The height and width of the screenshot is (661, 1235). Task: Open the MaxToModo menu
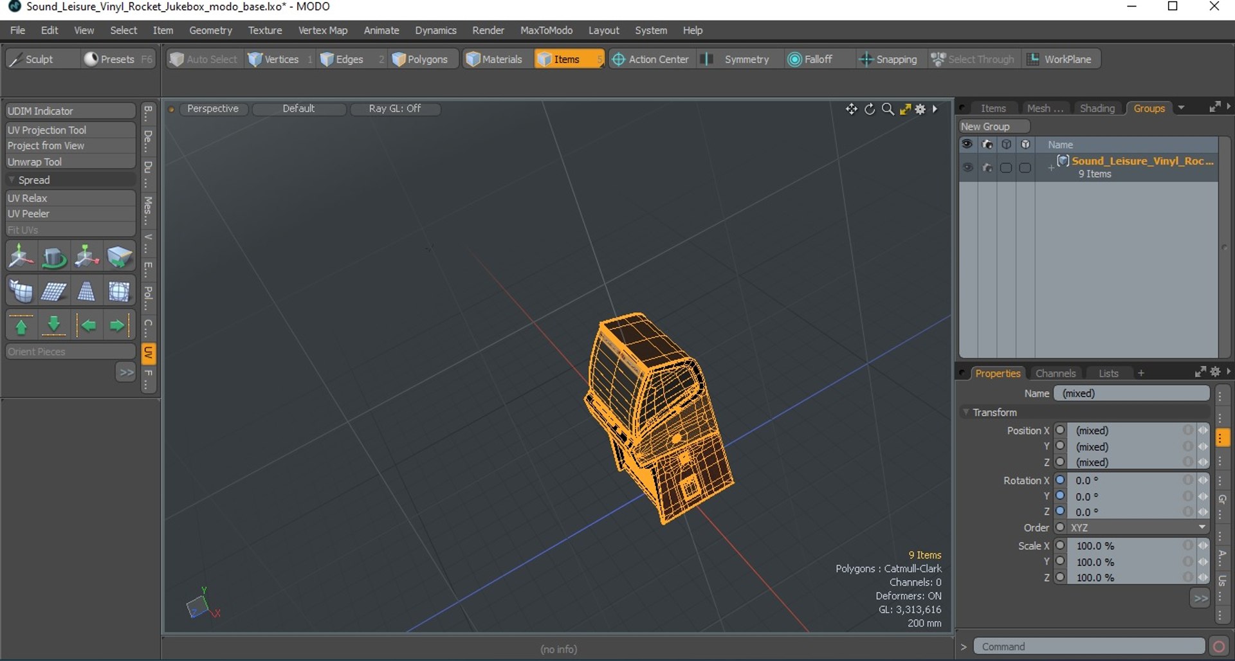pos(546,30)
